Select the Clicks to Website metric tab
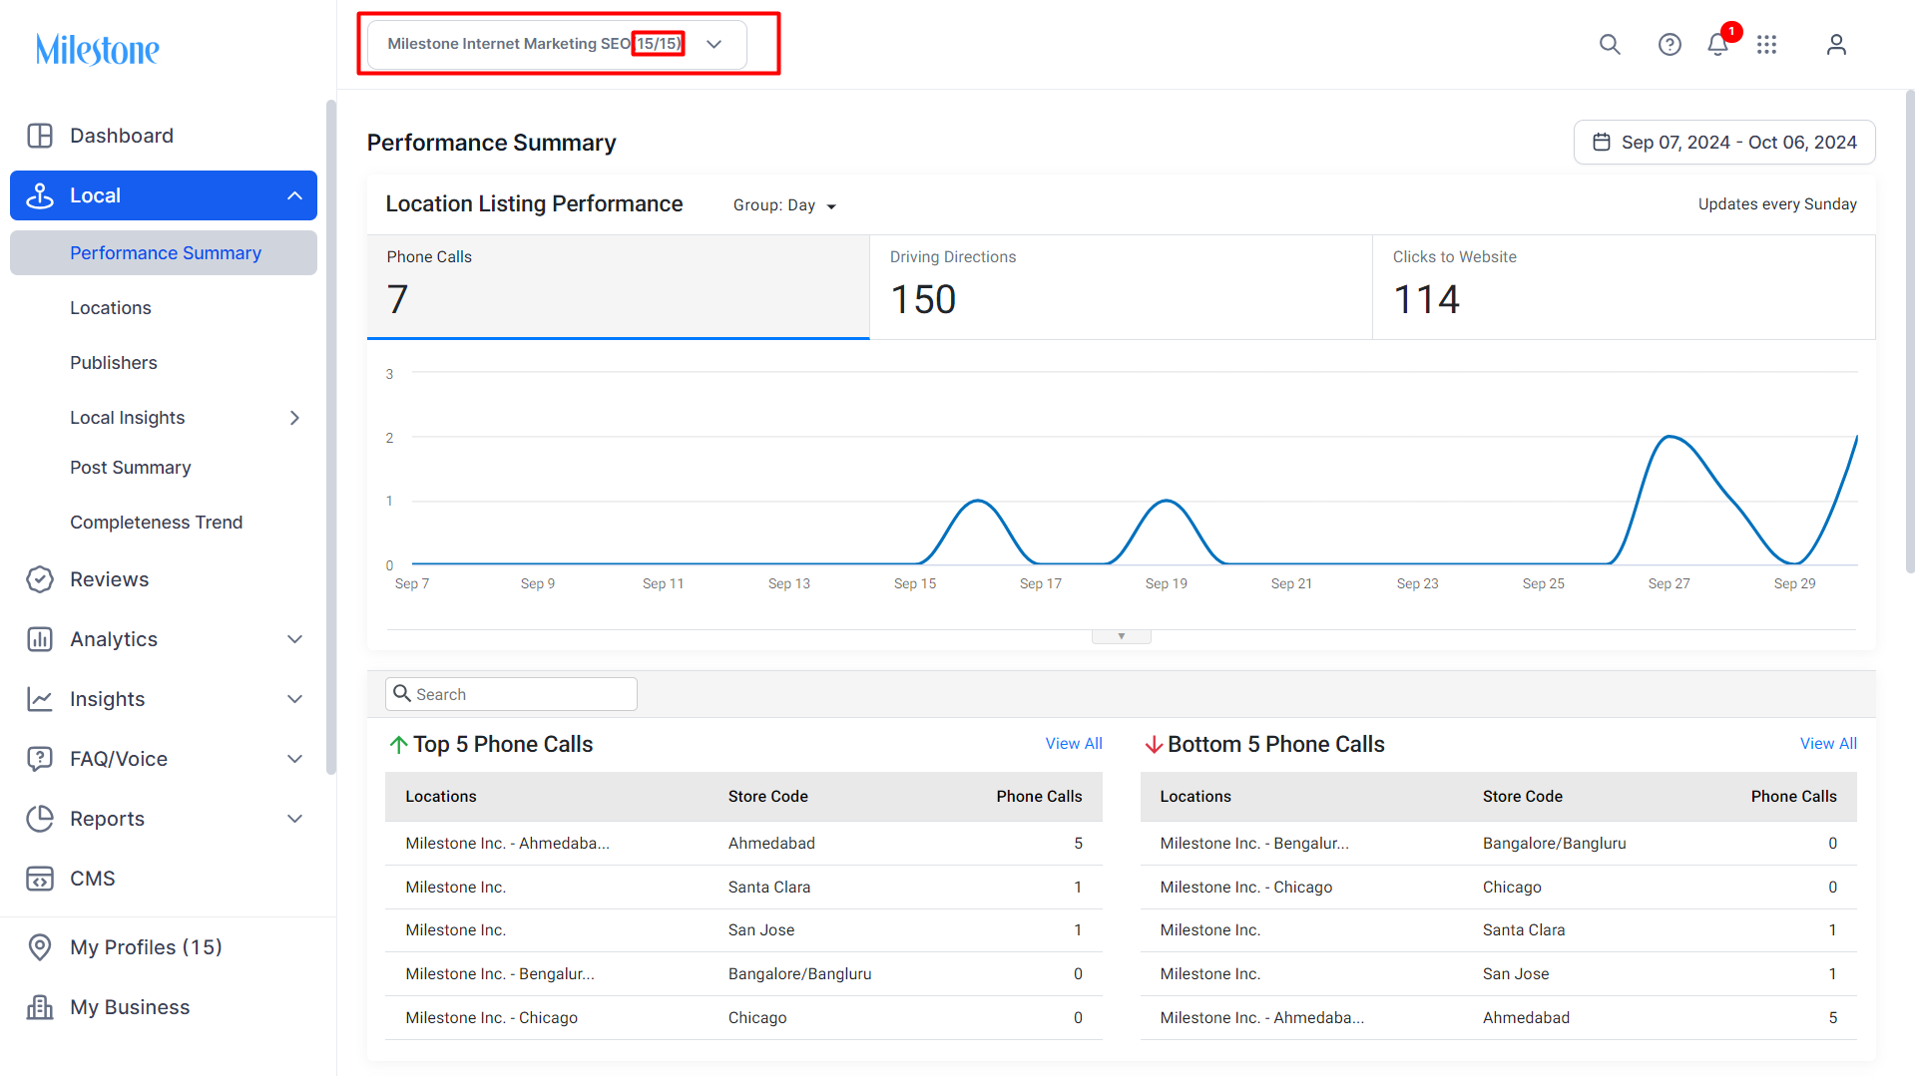This screenshot has height=1076, width=1915. point(1625,287)
